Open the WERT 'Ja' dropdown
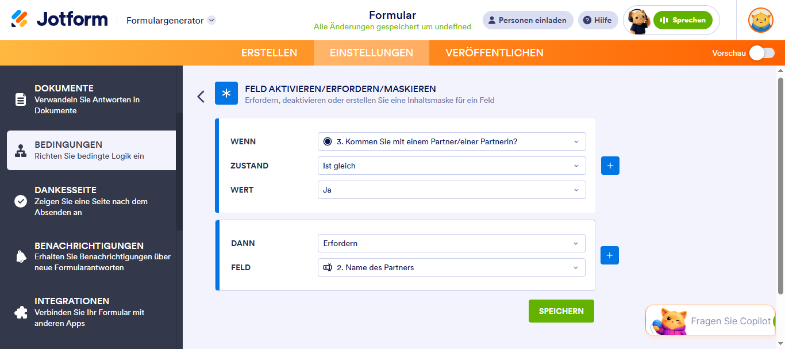Screen dimensions: 785x349 tap(452, 190)
